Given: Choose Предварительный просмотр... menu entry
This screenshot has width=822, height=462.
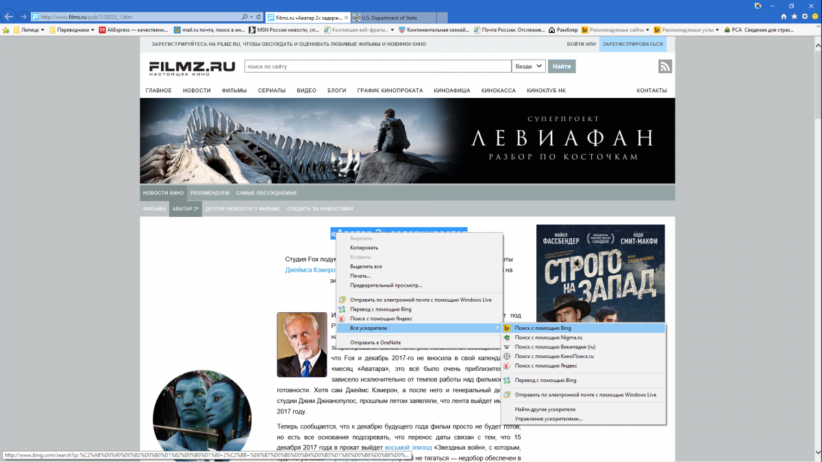Looking at the screenshot, I should click(x=419, y=285).
